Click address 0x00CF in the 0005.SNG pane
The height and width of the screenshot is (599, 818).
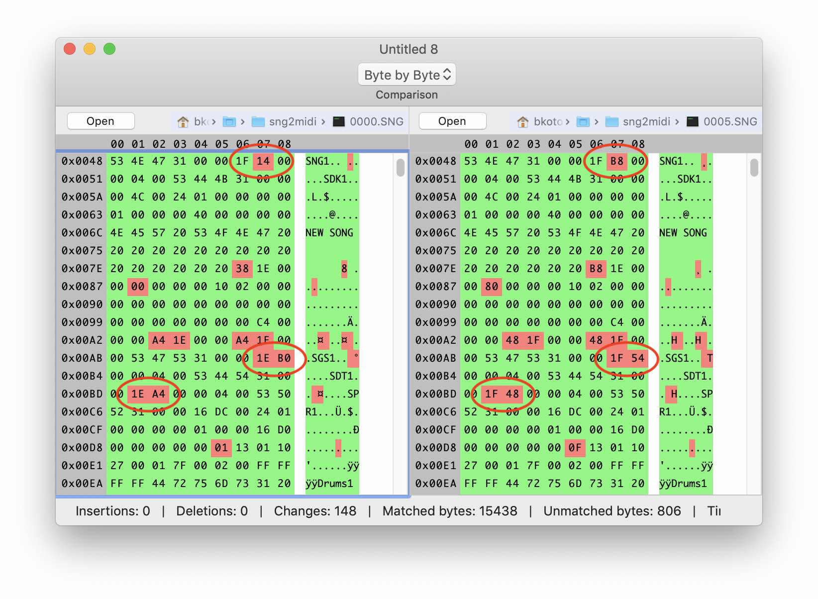tap(436, 430)
